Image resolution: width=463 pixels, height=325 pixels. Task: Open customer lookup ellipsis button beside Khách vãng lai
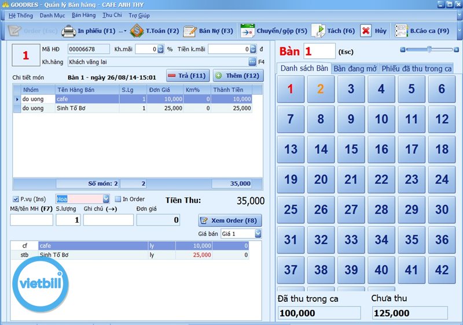[252, 62]
